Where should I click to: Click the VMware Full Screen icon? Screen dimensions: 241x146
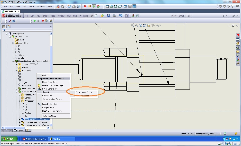pyautogui.click(x=116, y=6)
